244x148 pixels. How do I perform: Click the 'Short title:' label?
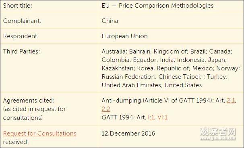click(x=17, y=6)
